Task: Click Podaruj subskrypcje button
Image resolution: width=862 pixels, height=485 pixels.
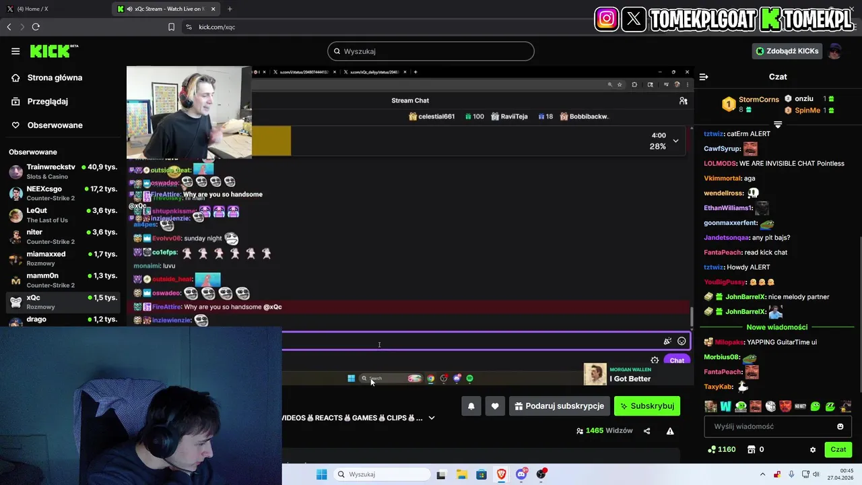Action: [x=559, y=406]
